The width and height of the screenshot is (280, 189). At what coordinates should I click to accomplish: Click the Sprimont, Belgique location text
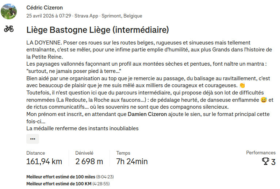click(x=122, y=16)
